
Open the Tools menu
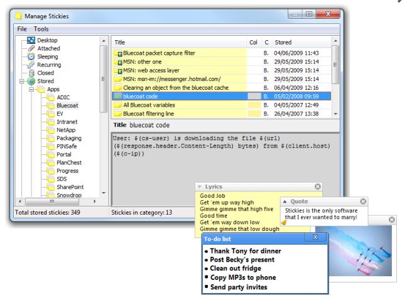tap(41, 29)
